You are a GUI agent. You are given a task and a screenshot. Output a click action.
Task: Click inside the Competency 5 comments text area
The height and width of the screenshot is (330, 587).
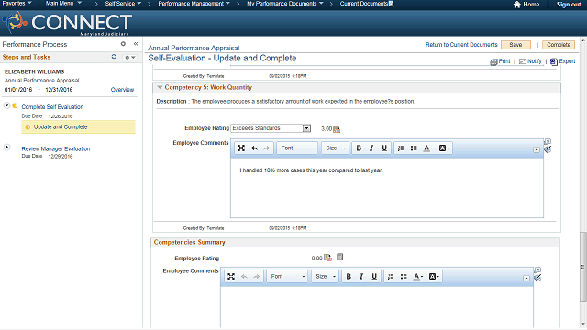pyautogui.click(x=387, y=187)
